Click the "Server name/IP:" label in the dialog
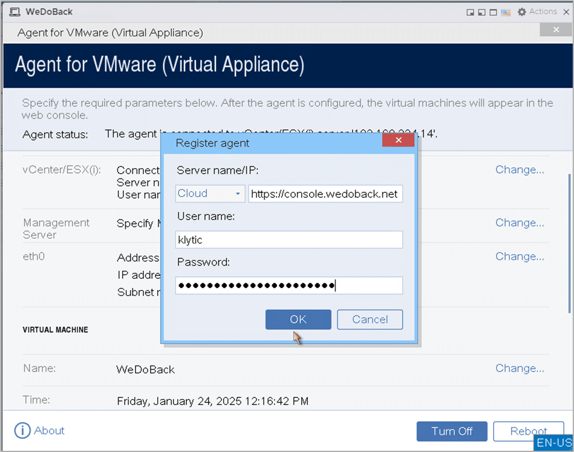The width and height of the screenshot is (574, 452). pyautogui.click(x=218, y=170)
